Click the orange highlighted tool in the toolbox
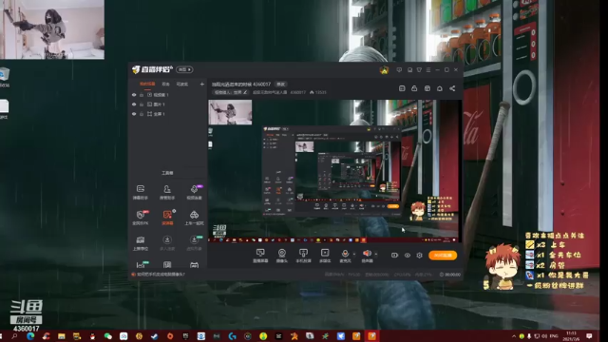The image size is (608, 342). [x=167, y=218]
